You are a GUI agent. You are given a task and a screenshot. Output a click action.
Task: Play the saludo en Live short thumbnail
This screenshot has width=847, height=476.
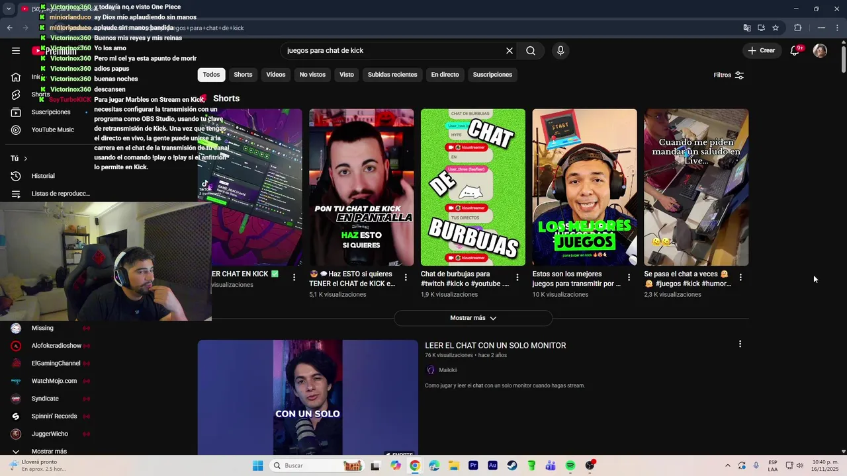point(696,188)
